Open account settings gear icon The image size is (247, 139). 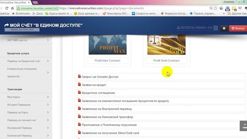pyautogui.click(x=224, y=28)
